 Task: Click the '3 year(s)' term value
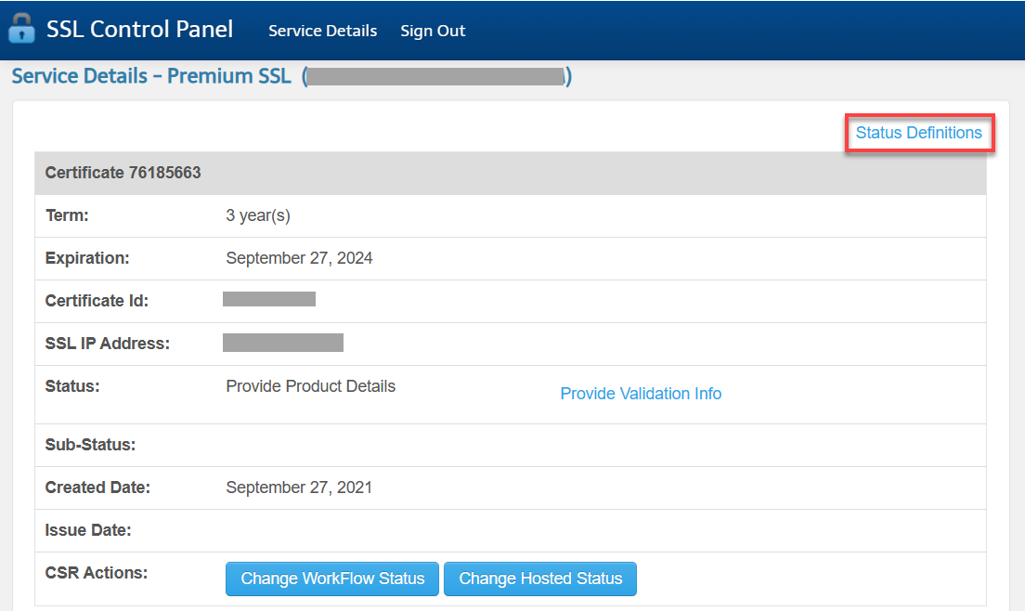258,215
